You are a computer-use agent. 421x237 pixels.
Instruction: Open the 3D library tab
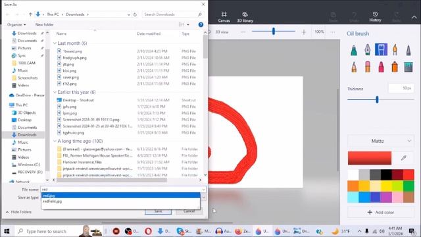(x=245, y=17)
